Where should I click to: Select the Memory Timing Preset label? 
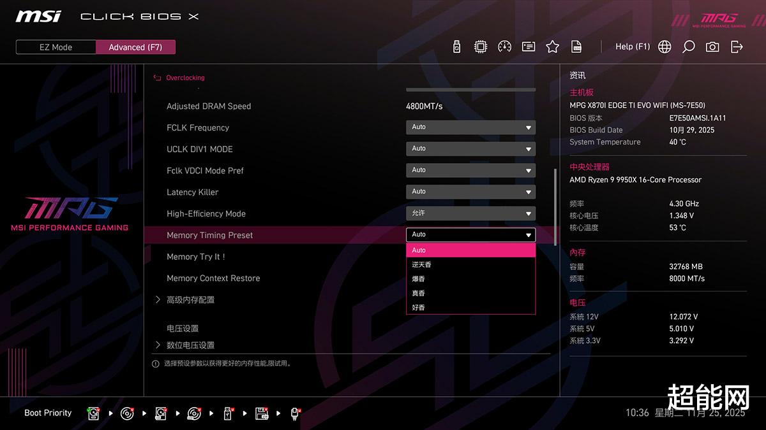coord(210,235)
